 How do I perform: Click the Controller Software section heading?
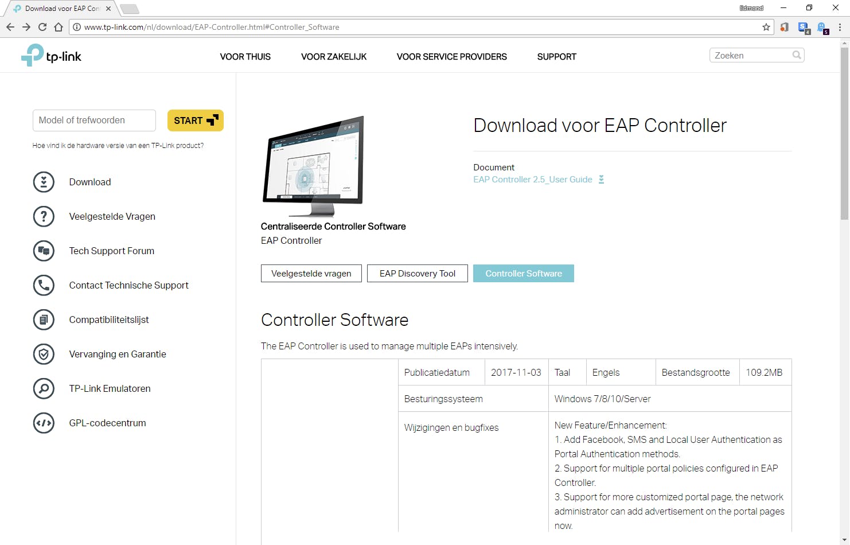click(x=335, y=320)
